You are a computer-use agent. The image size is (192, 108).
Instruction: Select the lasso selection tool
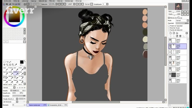pos(7,62)
